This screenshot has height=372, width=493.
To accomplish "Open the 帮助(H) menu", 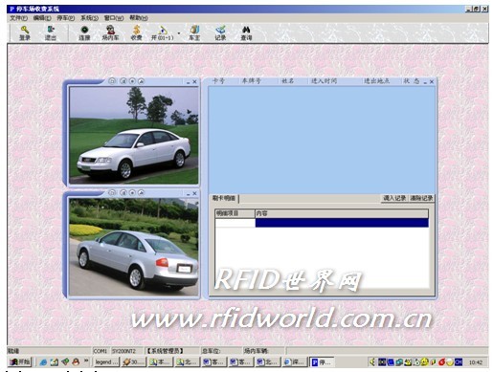I will 139,18.
